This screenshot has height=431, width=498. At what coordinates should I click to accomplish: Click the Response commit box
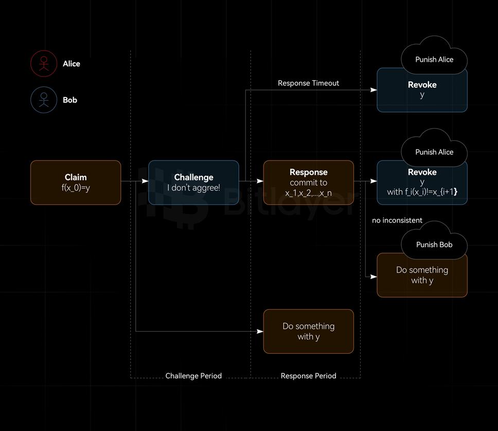click(308, 183)
